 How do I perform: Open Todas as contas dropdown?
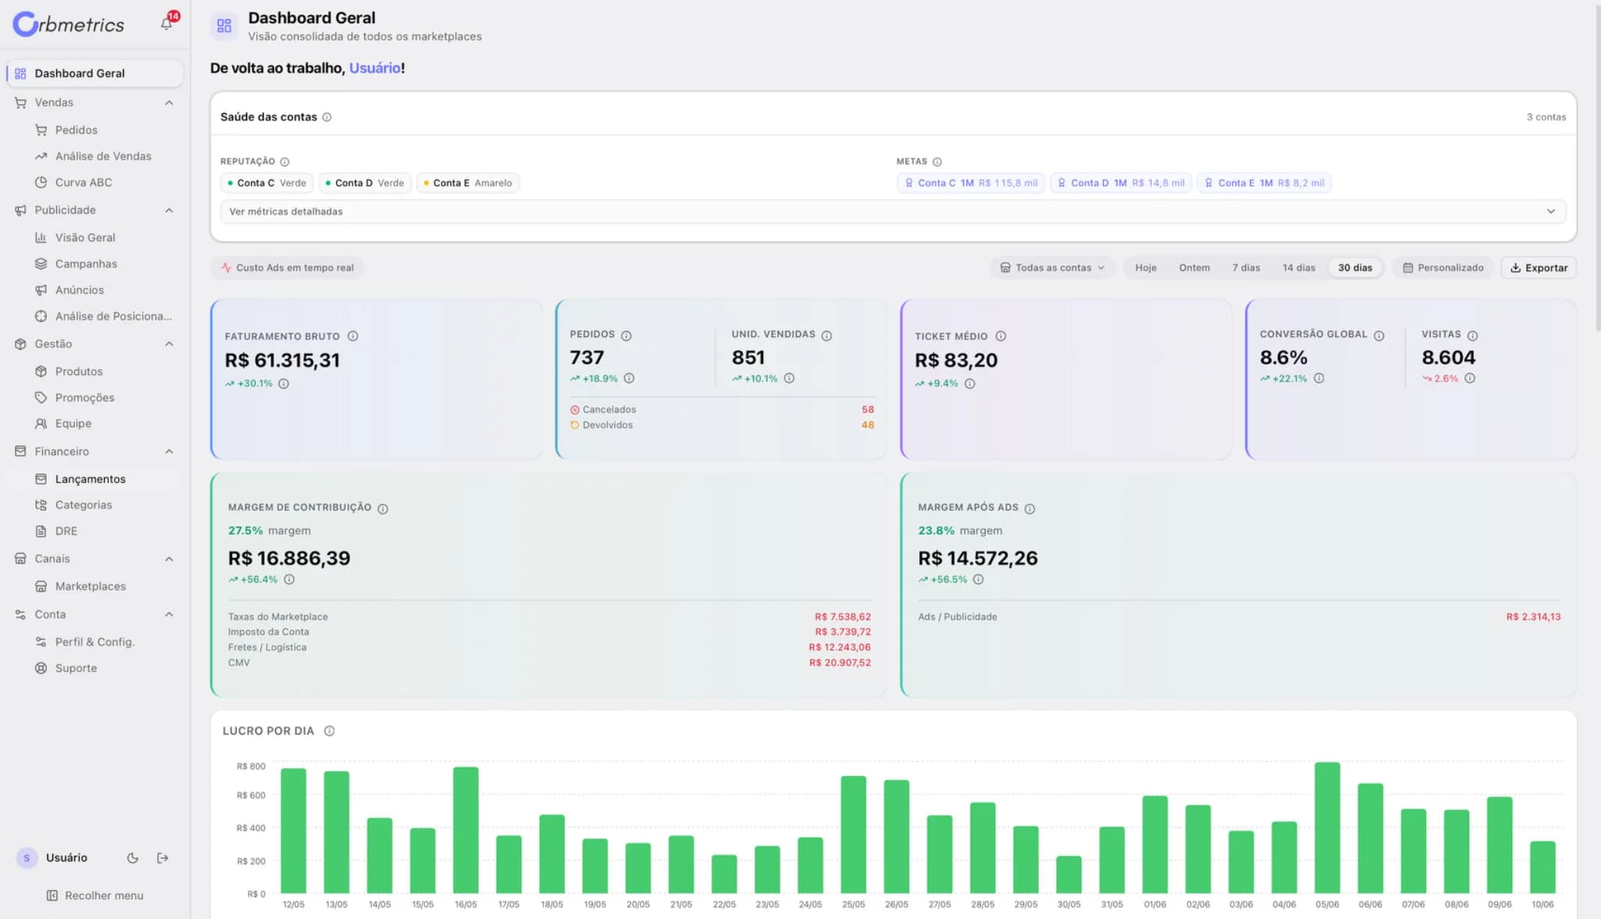[1052, 268]
